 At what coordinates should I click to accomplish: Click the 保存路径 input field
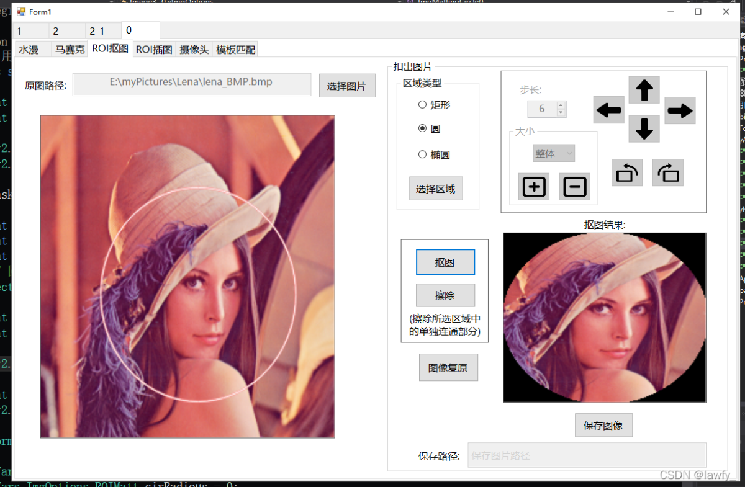tap(586, 455)
